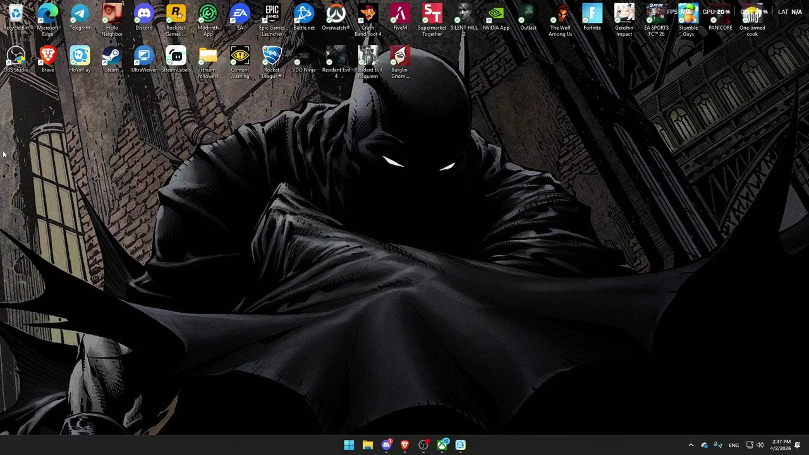Viewport: 809px width, 455px height.
Task: Select the Crash Bandicoot 4 icon
Action: coord(368,20)
